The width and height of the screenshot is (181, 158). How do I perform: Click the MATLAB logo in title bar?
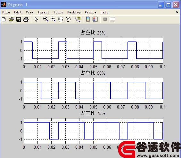(x=3, y=4)
